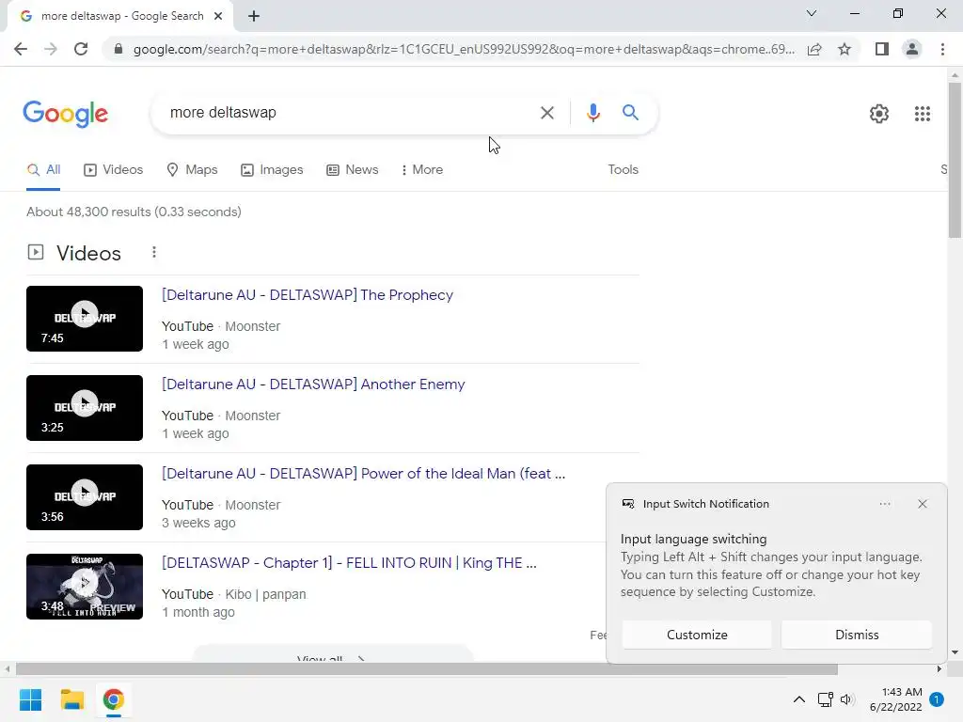The image size is (963, 722).
Task: Open Chrome profile avatar menu
Action: [x=912, y=49]
